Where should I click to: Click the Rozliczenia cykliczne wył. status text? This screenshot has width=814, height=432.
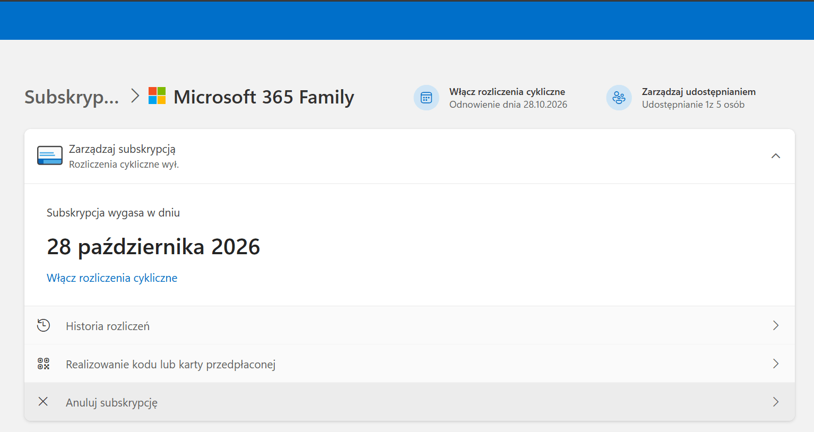point(124,165)
